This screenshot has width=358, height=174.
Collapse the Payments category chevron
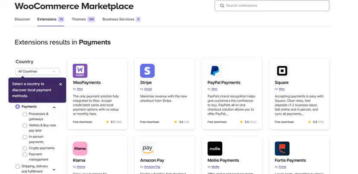coord(54,107)
